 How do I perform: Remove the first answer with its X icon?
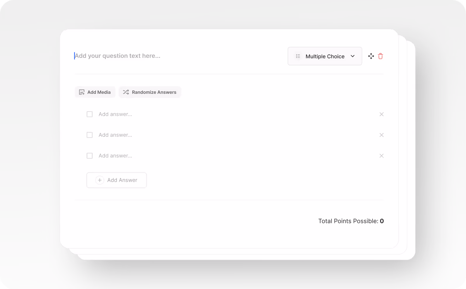point(382,114)
